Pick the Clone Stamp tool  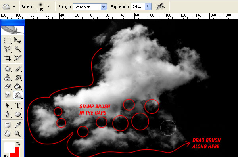(7, 78)
